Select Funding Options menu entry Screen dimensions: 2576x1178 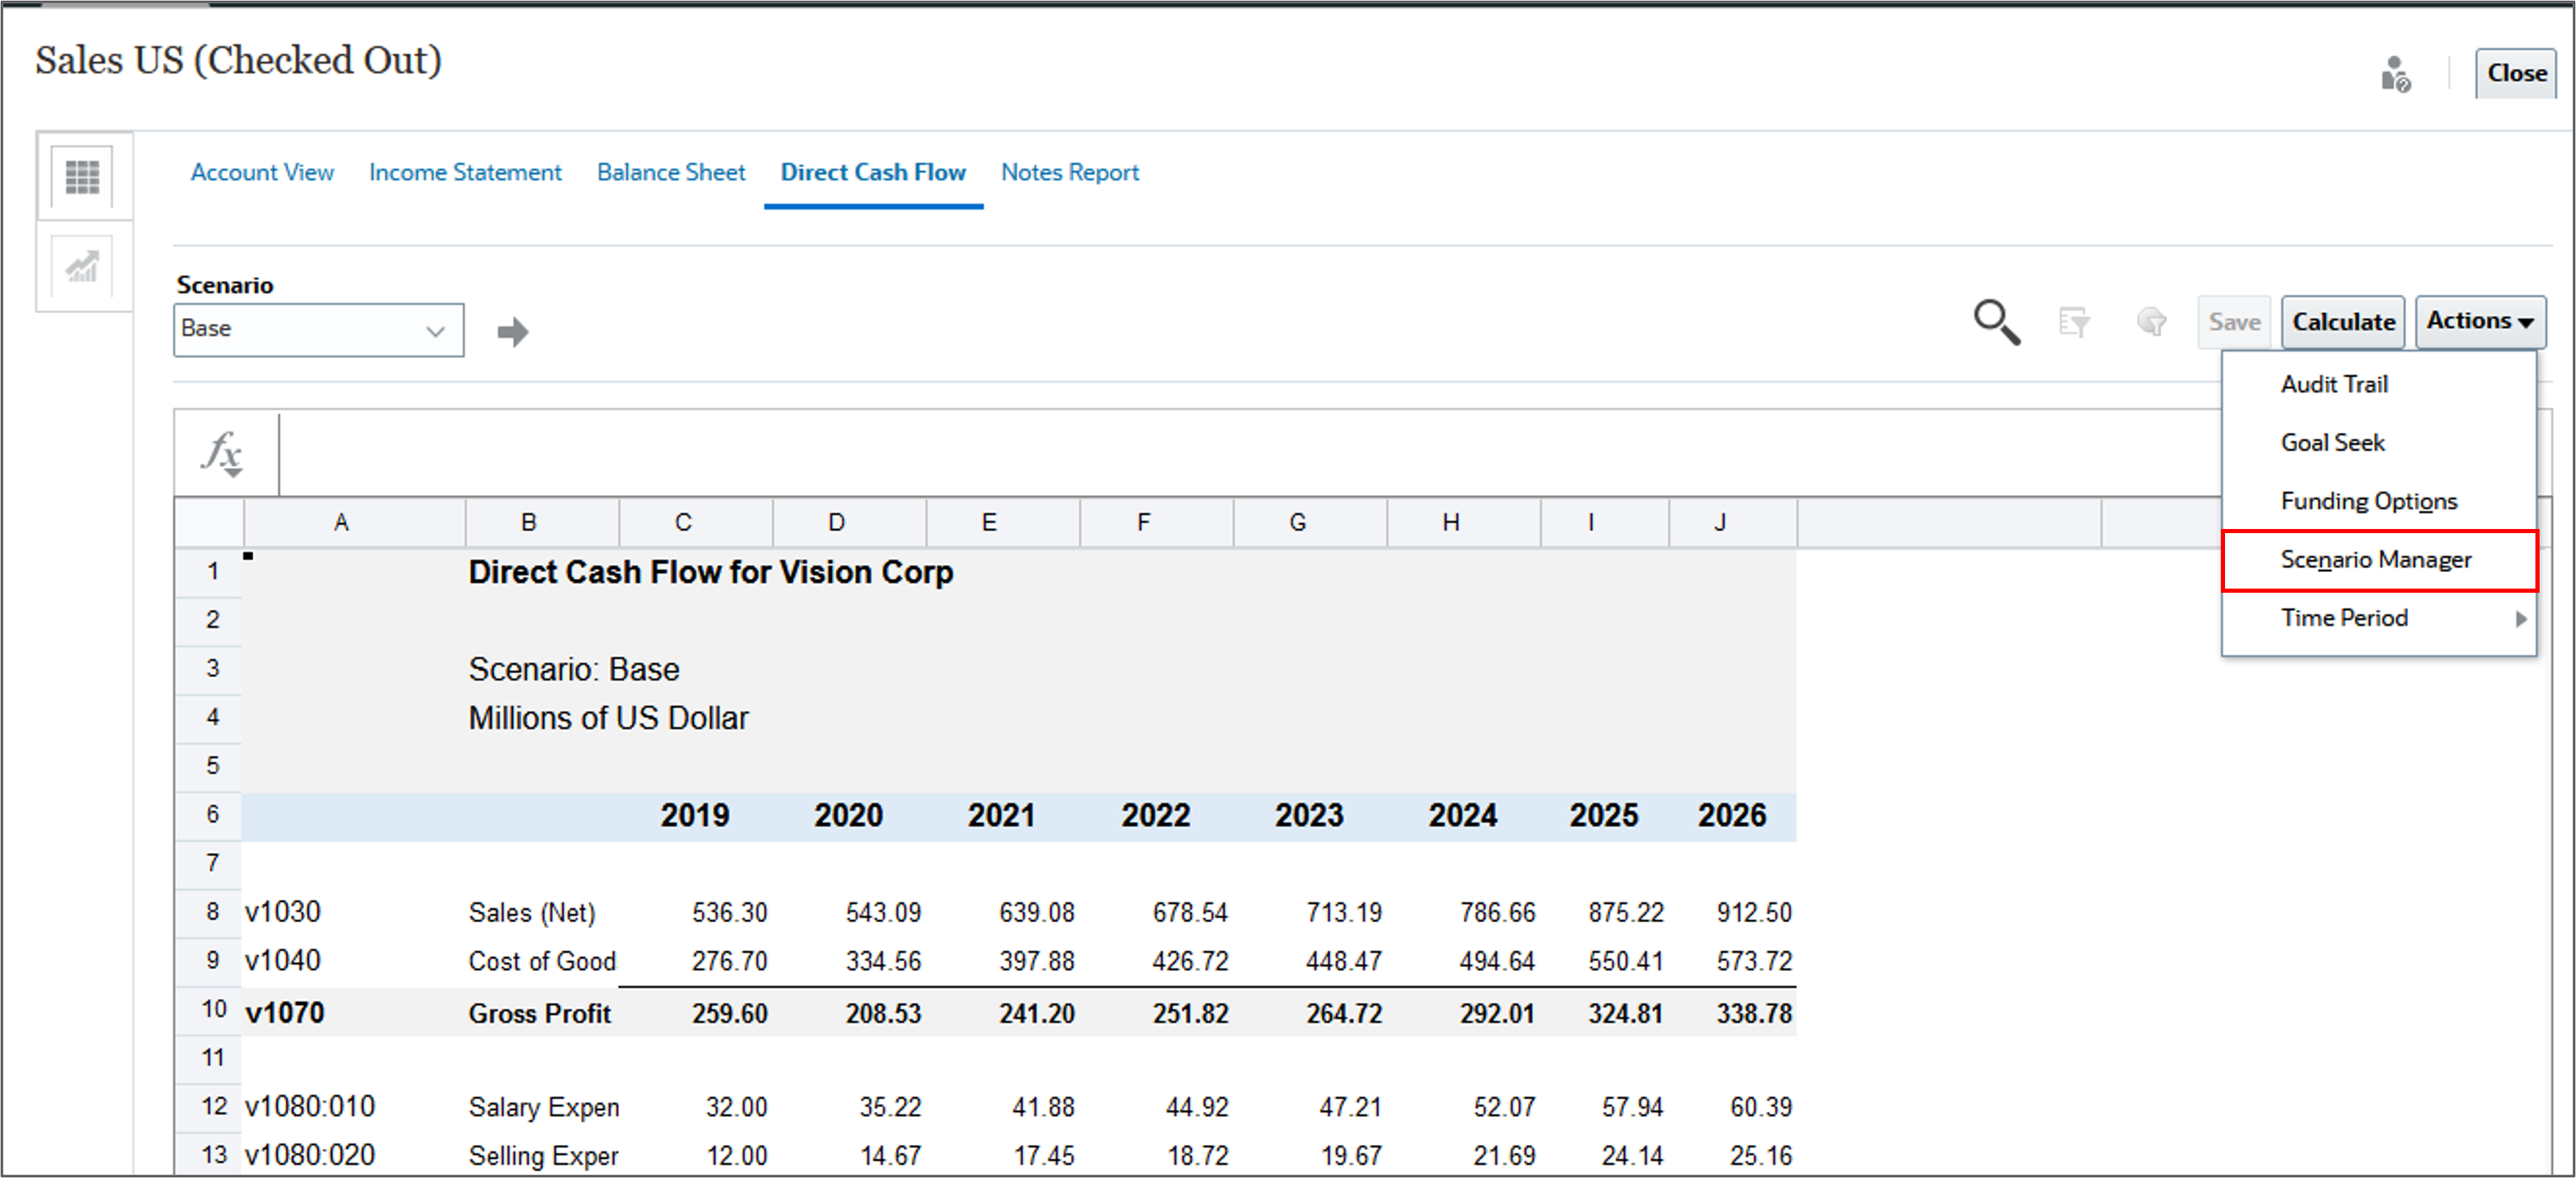(2368, 501)
